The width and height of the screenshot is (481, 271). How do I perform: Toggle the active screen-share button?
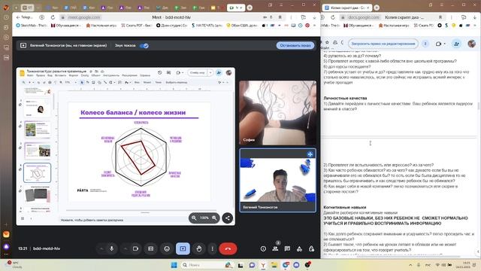183,248
